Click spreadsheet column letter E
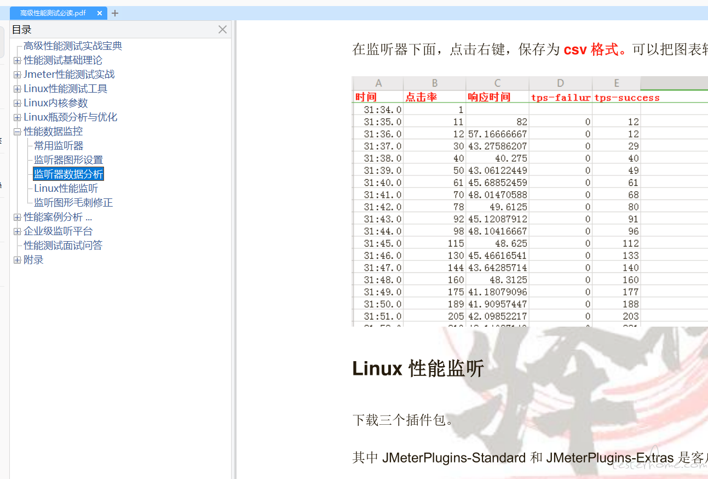This screenshot has height=479, width=708. [617, 83]
